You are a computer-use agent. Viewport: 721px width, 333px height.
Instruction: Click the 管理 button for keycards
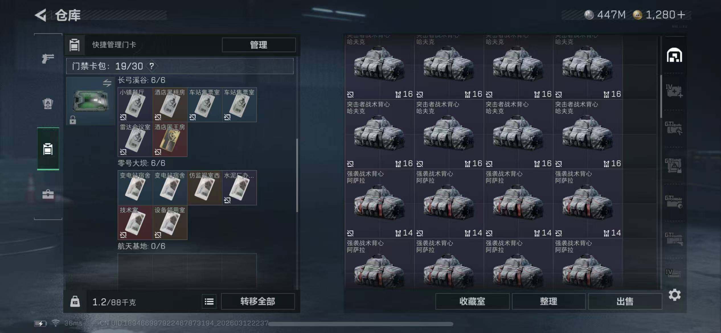259,45
